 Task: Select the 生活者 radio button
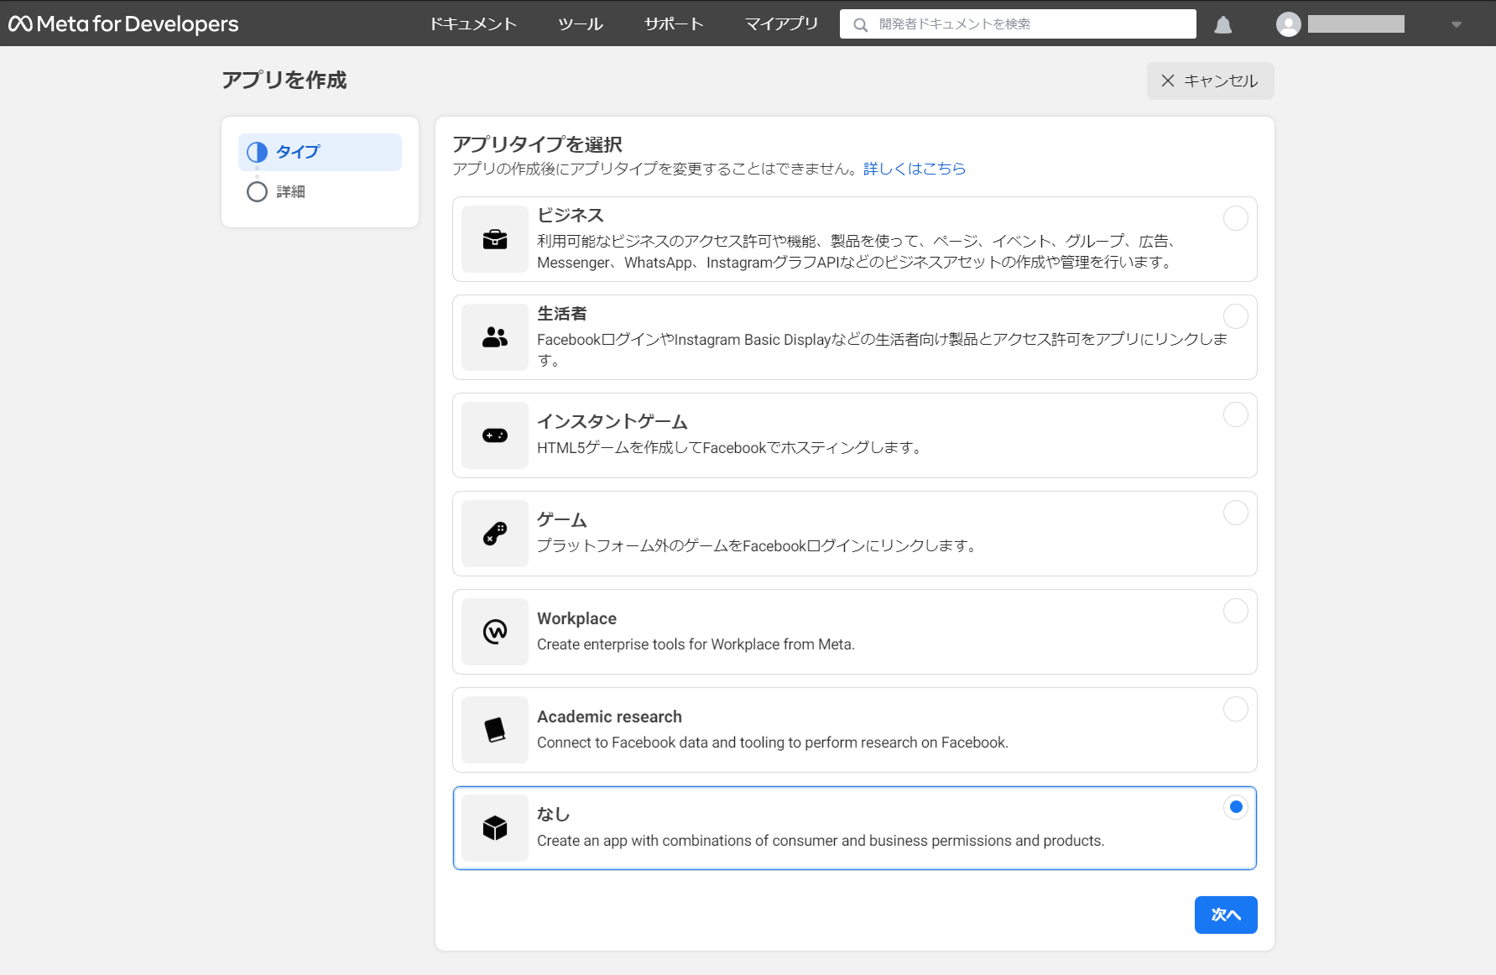1235,316
